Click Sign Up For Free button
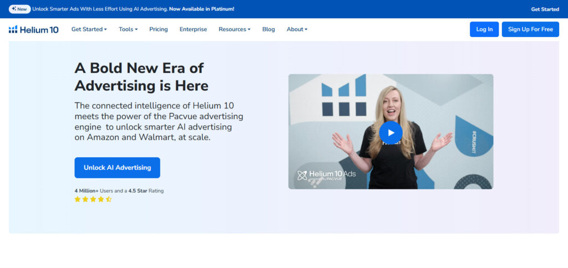The width and height of the screenshot is (568, 268). coord(530,29)
